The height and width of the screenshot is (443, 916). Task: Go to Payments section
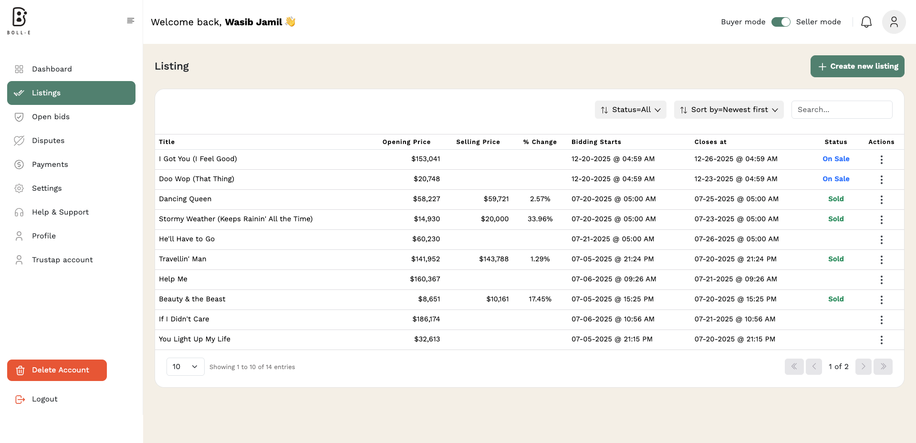click(x=50, y=165)
